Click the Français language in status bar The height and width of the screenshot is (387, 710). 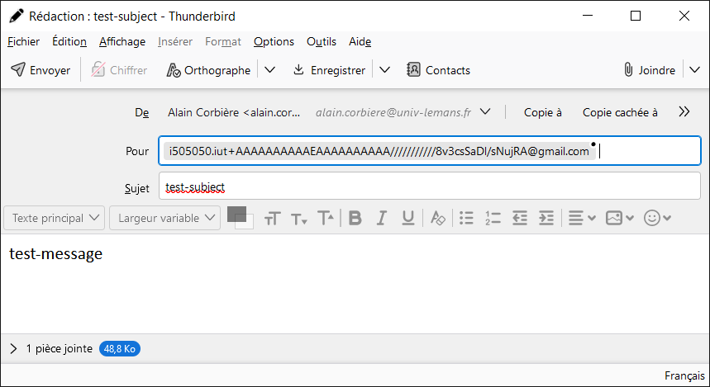point(684,375)
